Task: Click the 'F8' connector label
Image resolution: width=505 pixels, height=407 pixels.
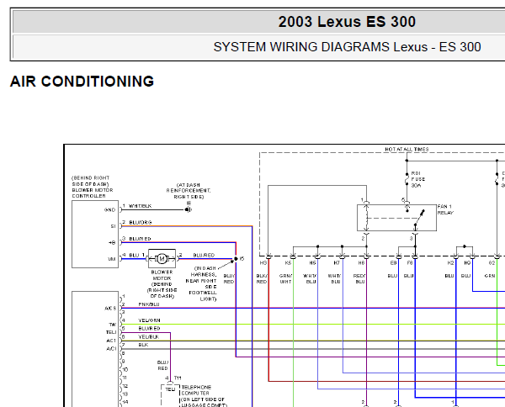Action: pos(410,263)
